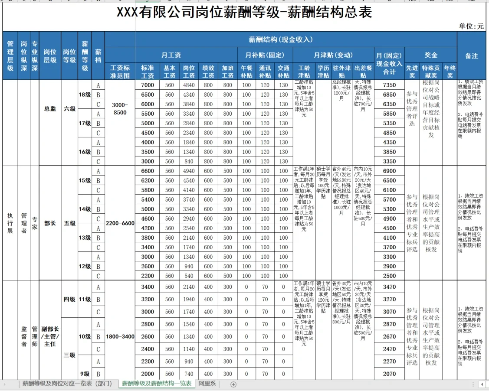Image resolution: width=489 pixels, height=391 pixels.
Task: Add a new worksheet using the plus icon
Action: point(234,384)
